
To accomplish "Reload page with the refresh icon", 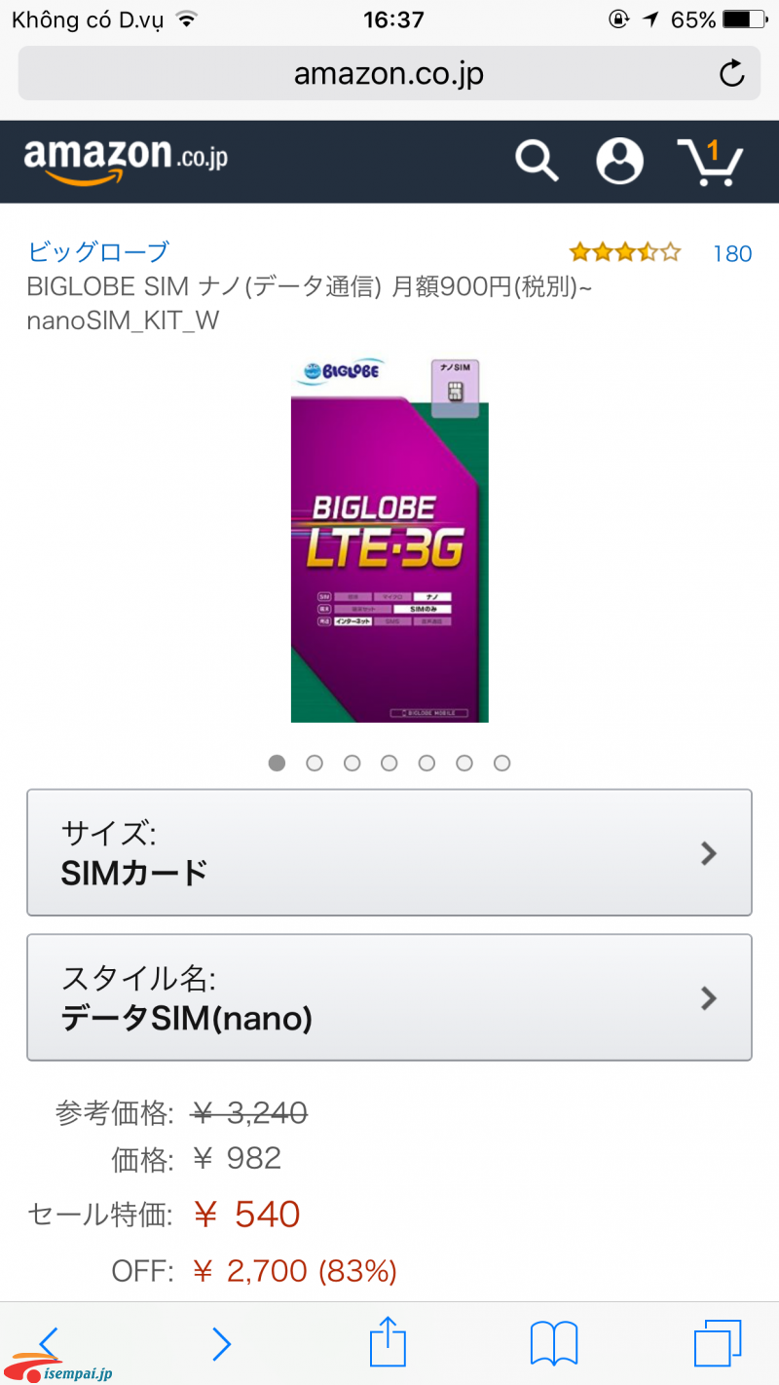I will tap(731, 74).
